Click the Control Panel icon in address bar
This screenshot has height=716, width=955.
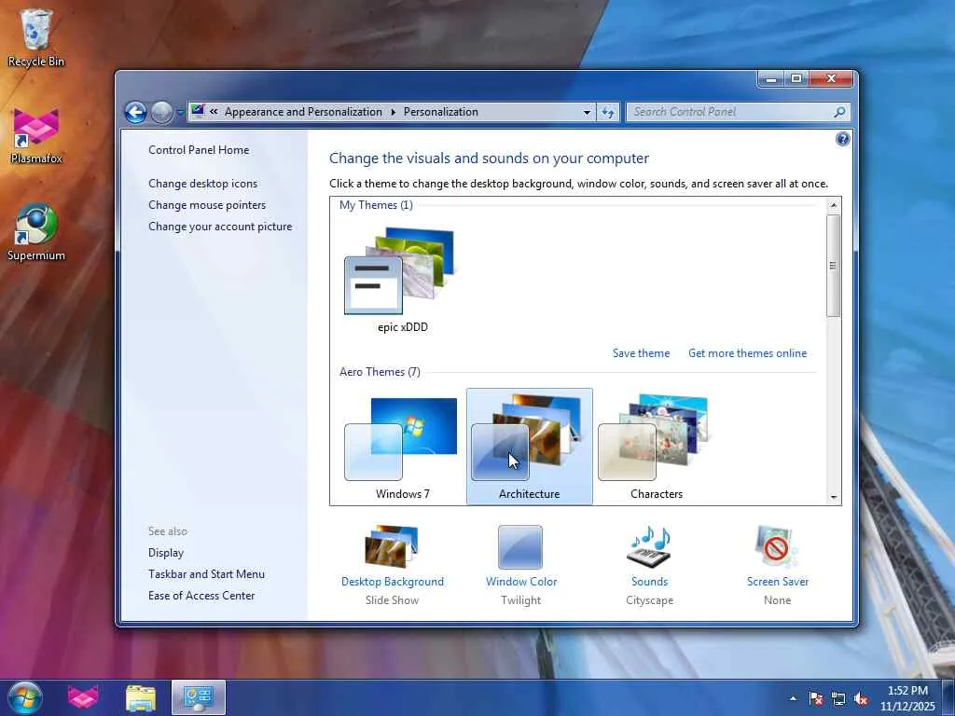point(198,111)
